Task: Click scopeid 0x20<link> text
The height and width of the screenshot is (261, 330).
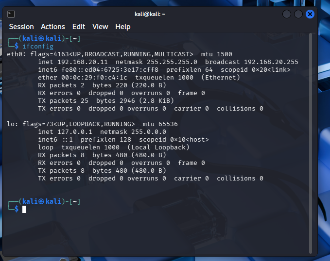Action: click(256, 70)
